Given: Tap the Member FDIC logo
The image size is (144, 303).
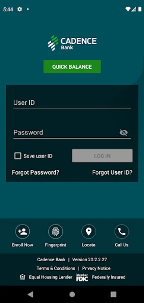Looking at the screenshot, I should tap(82, 277).
